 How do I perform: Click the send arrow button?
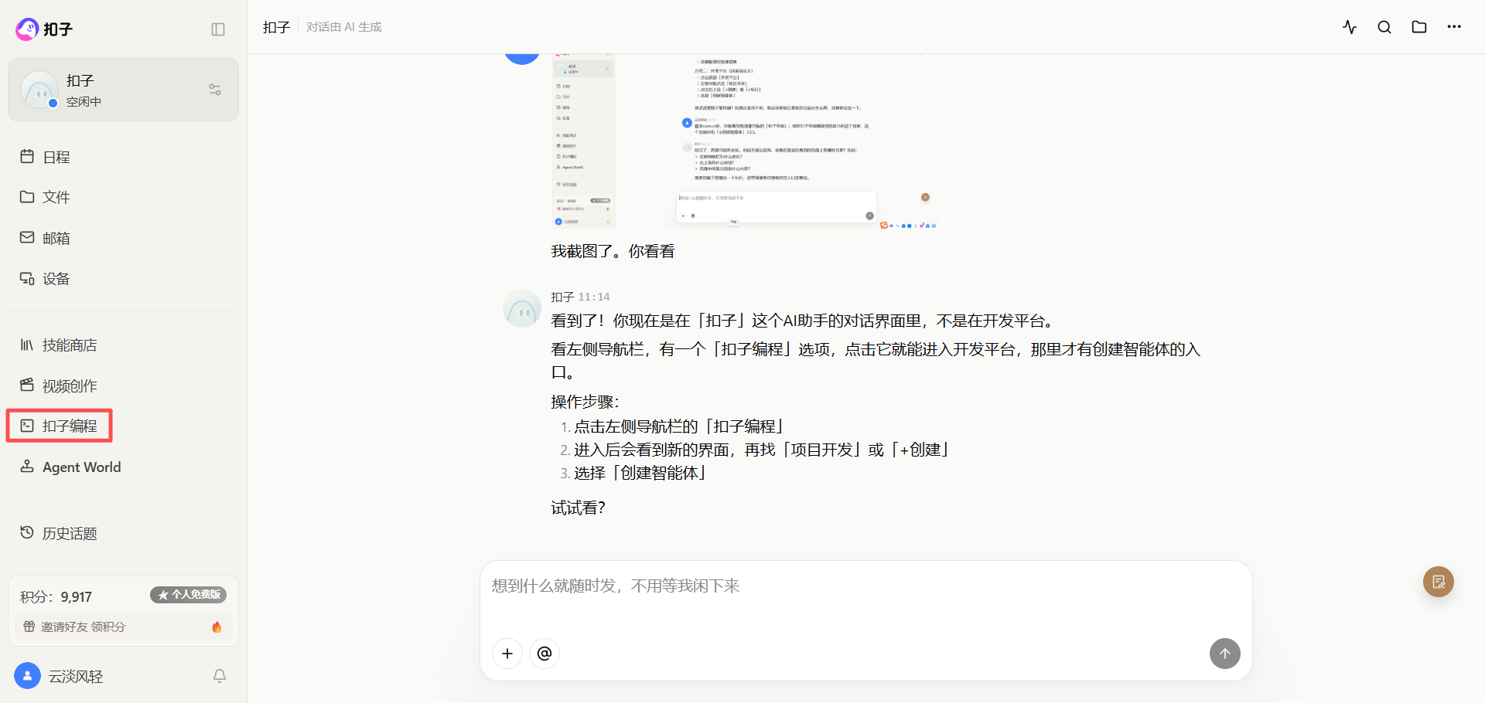click(x=1225, y=654)
